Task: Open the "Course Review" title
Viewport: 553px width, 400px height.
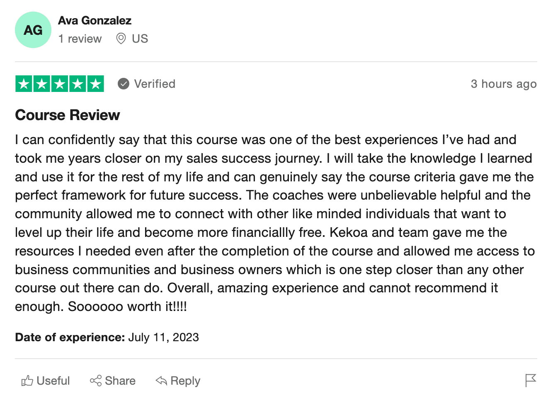Action: [x=68, y=115]
